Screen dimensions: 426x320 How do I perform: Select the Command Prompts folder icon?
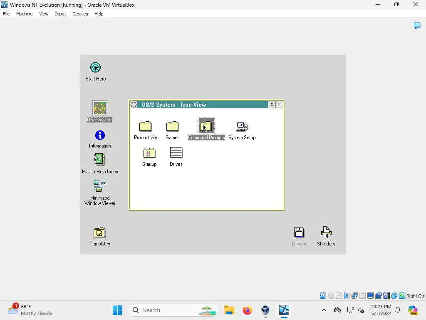(x=206, y=126)
